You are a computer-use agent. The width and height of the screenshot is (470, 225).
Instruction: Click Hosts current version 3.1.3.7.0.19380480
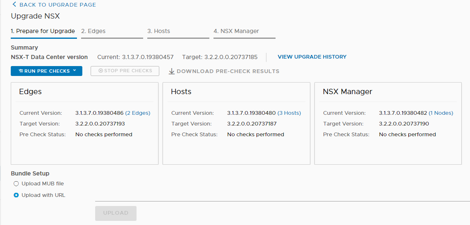pyautogui.click(x=252, y=113)
